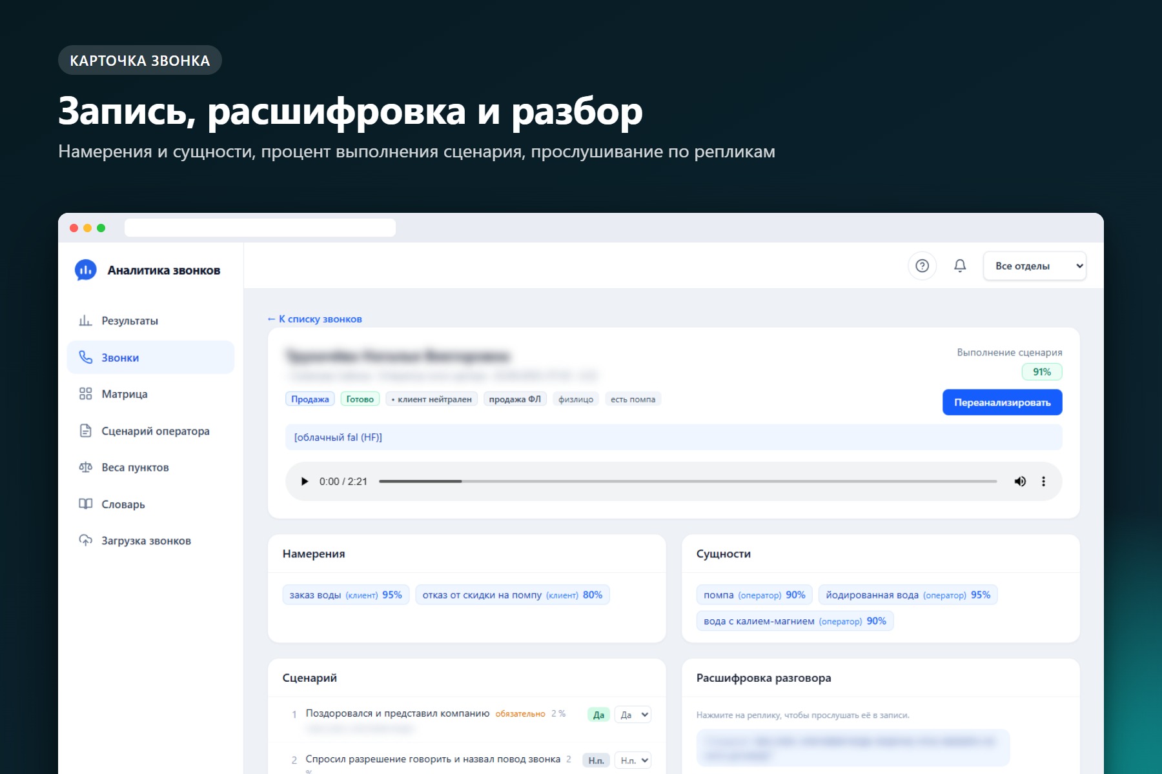Click the browser address bar
Image resolution: width=1162 pixels, height=774 pixels.
(x=260, y=228)
